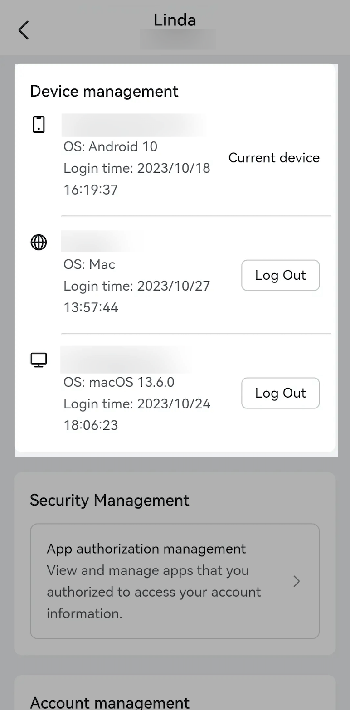Tap the Linda account name title
350x710 pixels.
[x=175, y=19]
